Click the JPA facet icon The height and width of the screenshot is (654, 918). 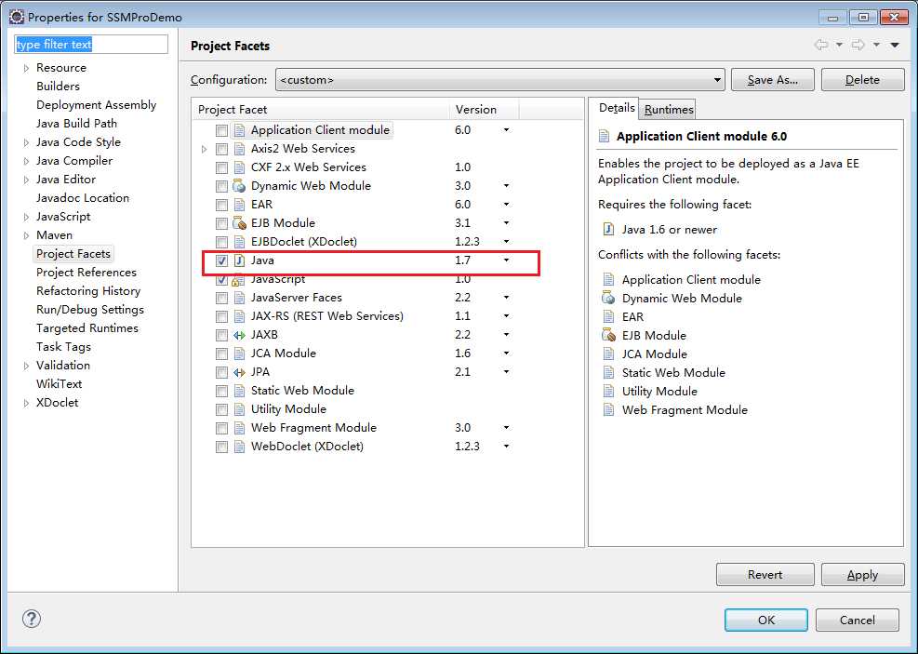pyautogui.click(x=239, y=372)
